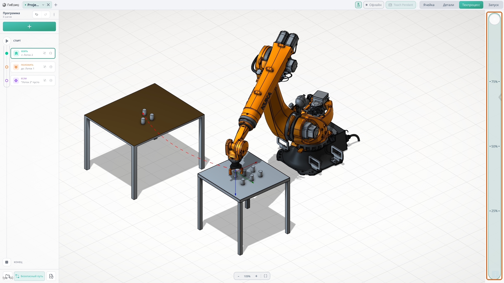Click the green marker of the ВЗЯТЬ step
Screen dimensions: 504x283
tap(7, 53)
